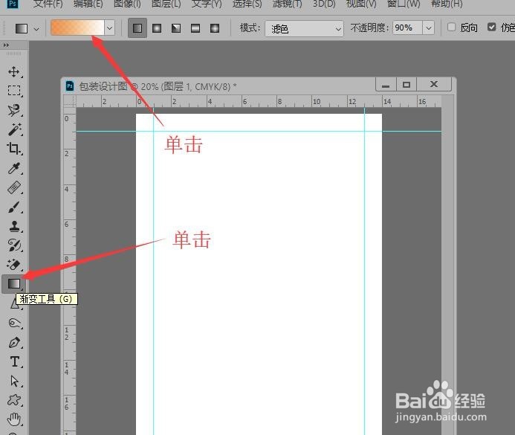Open the 图层(L) menu
515x435 pixels.
click(166, 4)
